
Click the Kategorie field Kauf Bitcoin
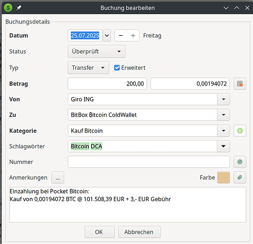tap(143, 131)
